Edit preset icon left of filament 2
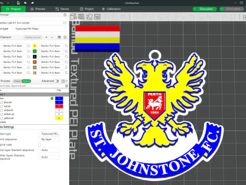Image resolution: width=246 pixels, height=185 pixels. point(29,46)
